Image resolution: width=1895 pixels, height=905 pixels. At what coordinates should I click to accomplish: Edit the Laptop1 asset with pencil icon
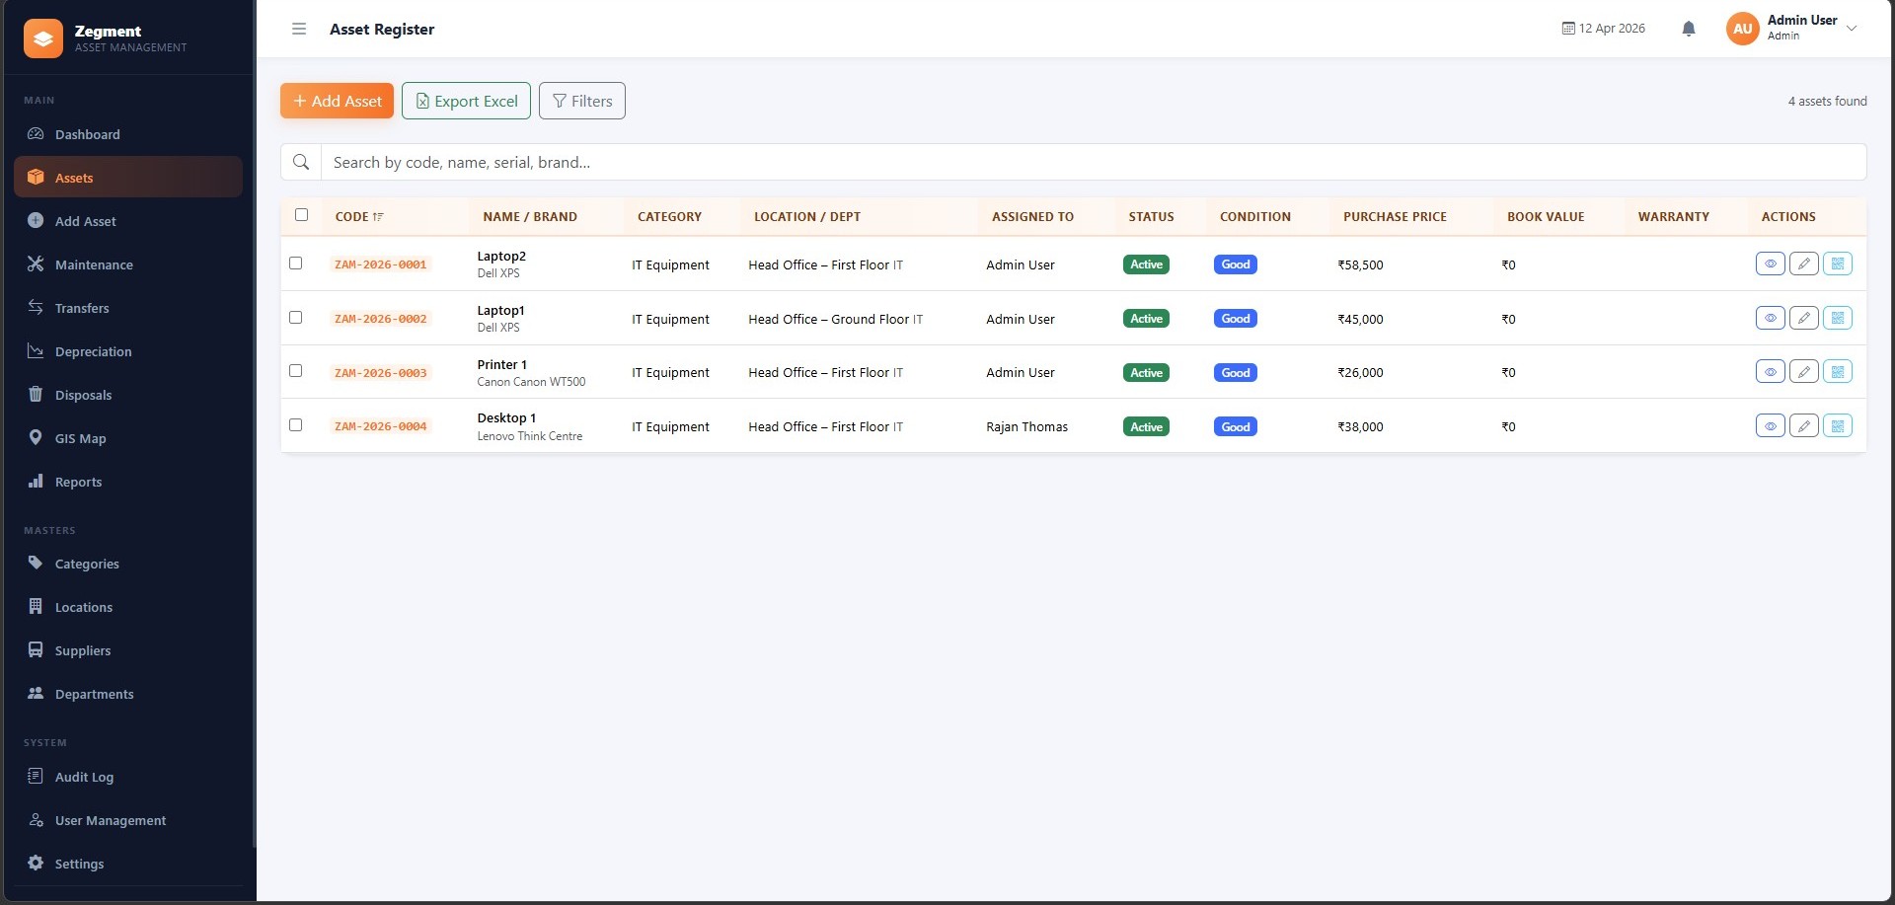1803,319
